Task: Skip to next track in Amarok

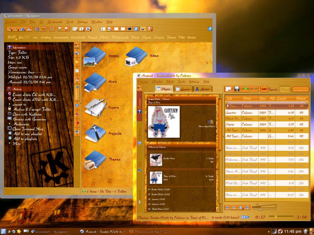Action: (x=247, y=208)
